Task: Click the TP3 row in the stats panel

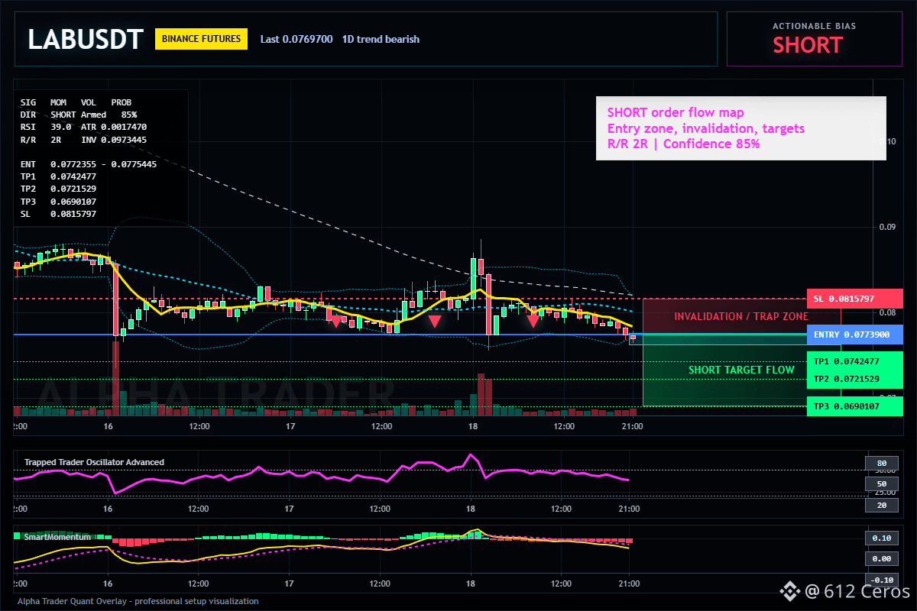Action: pyautogui.click(x=59, y=202)
